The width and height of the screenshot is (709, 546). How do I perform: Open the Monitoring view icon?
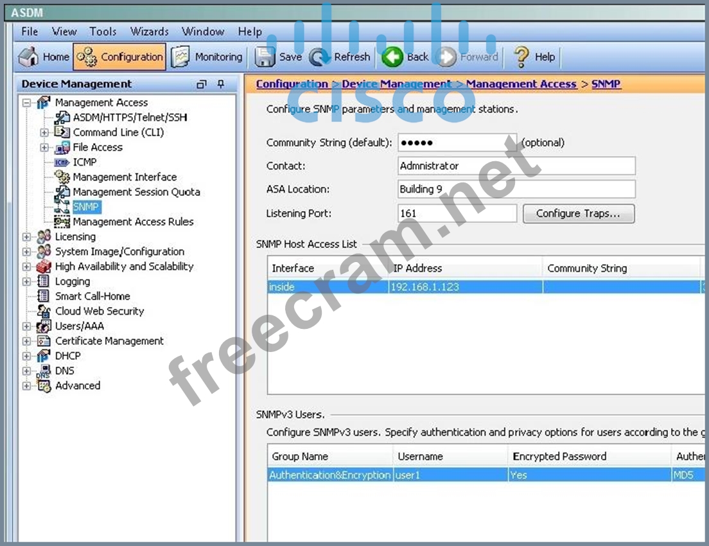pyautogui.click(x=181, y=57)
